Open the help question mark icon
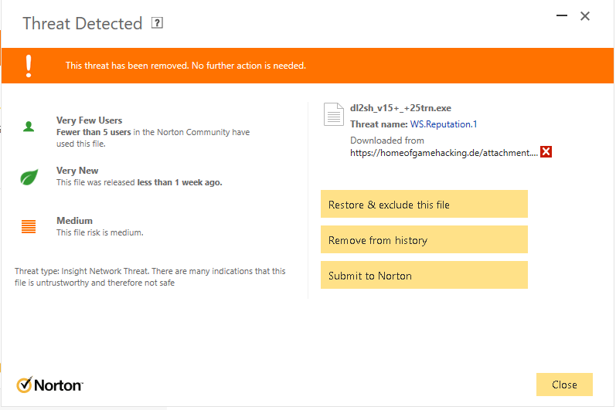The height and width of the screenshot is (410, 616). [x=158, y=23]
